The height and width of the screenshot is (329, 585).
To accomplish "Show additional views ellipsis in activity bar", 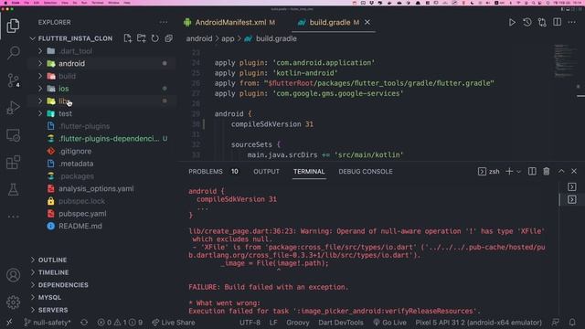I will (13, 217).
